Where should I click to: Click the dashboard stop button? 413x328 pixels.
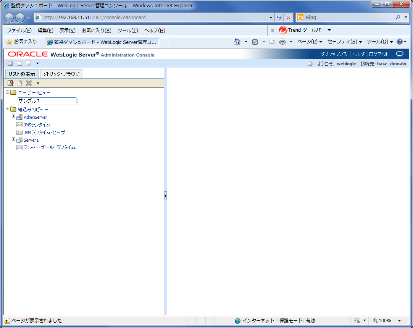[19, 63]
